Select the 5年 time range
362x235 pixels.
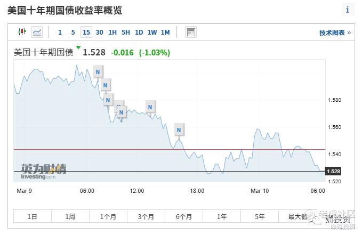click(x=260, y=217)
